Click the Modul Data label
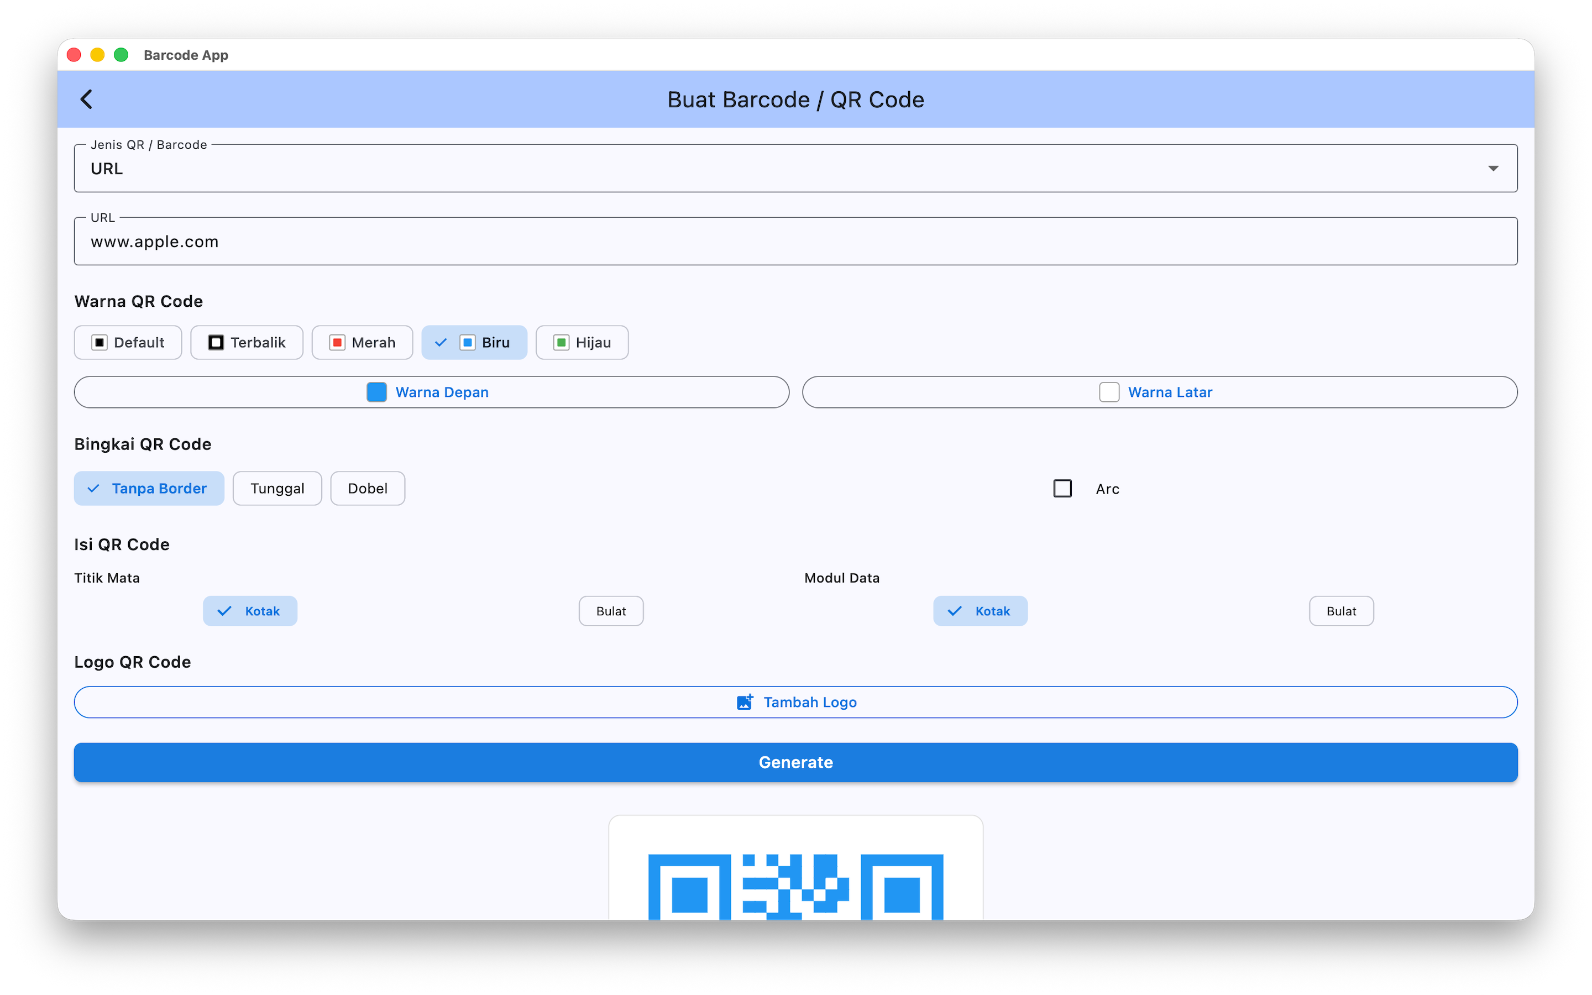This screenshot has width=1592, height=995. pyautogui.click(x=842, y=578)
